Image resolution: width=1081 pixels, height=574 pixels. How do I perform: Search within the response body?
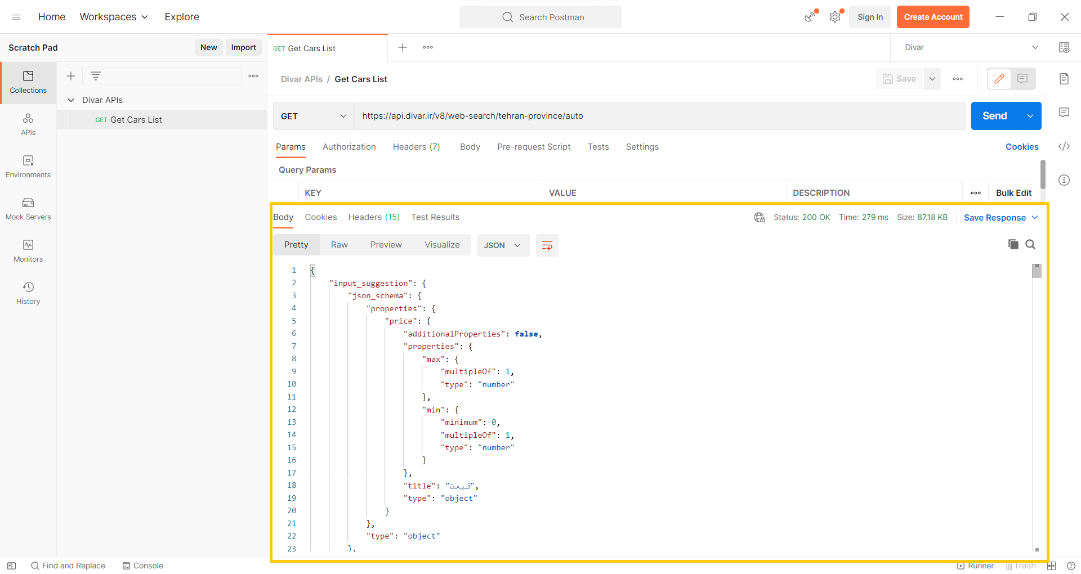point(1030,244)
